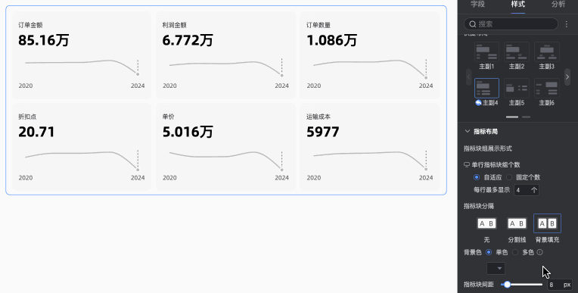Open the three-dot more options menu
This screenshot has width=578, height=293.
coord(567,24)
